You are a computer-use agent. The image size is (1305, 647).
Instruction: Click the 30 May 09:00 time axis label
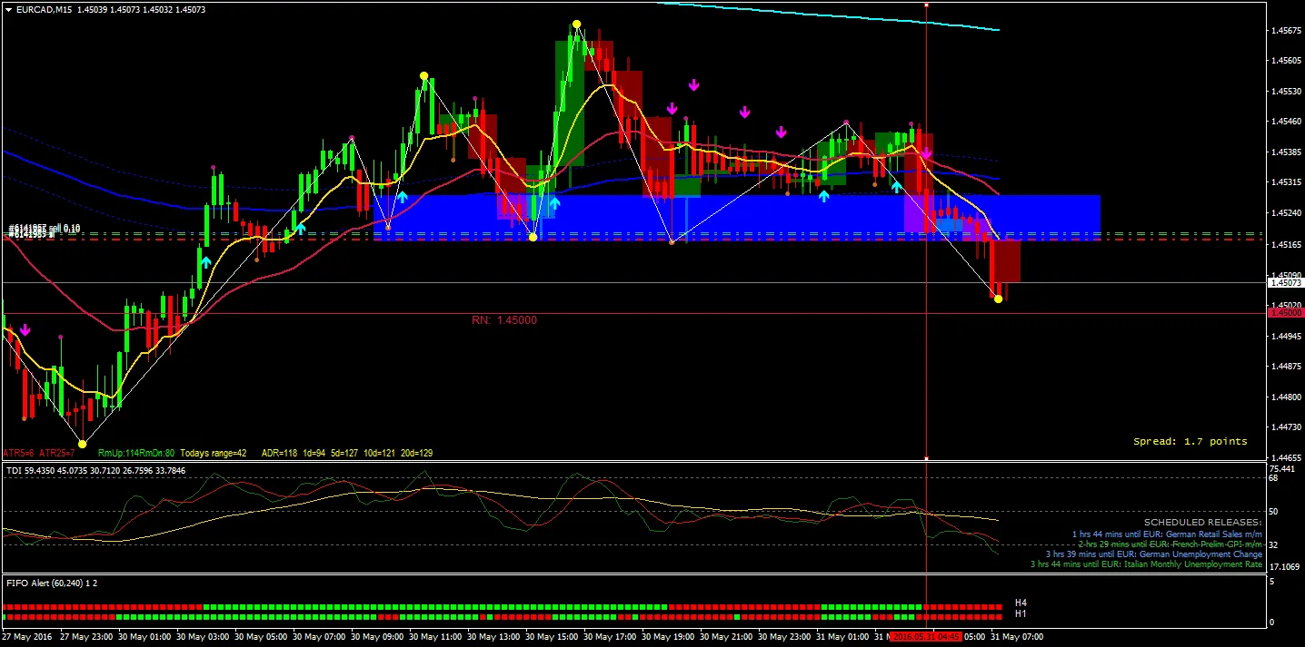pyautogui.click(x=377, y=636)
